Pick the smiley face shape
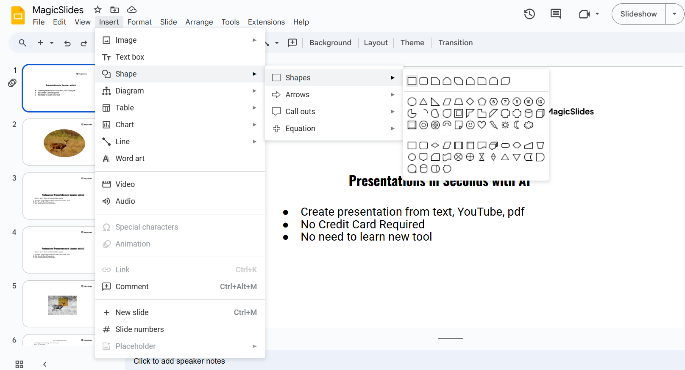Screen dimensions: 685x370 pyautogui.click(x=470, y=125)
